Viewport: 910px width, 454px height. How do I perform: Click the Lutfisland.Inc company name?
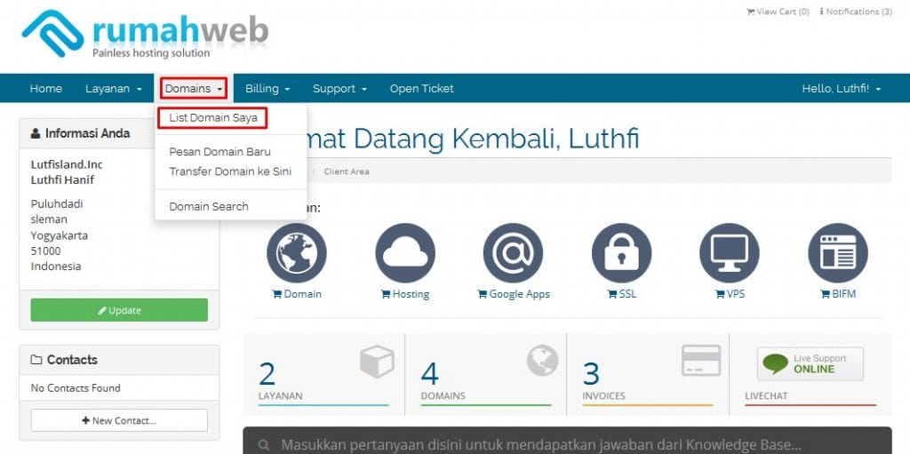[67, 164]
